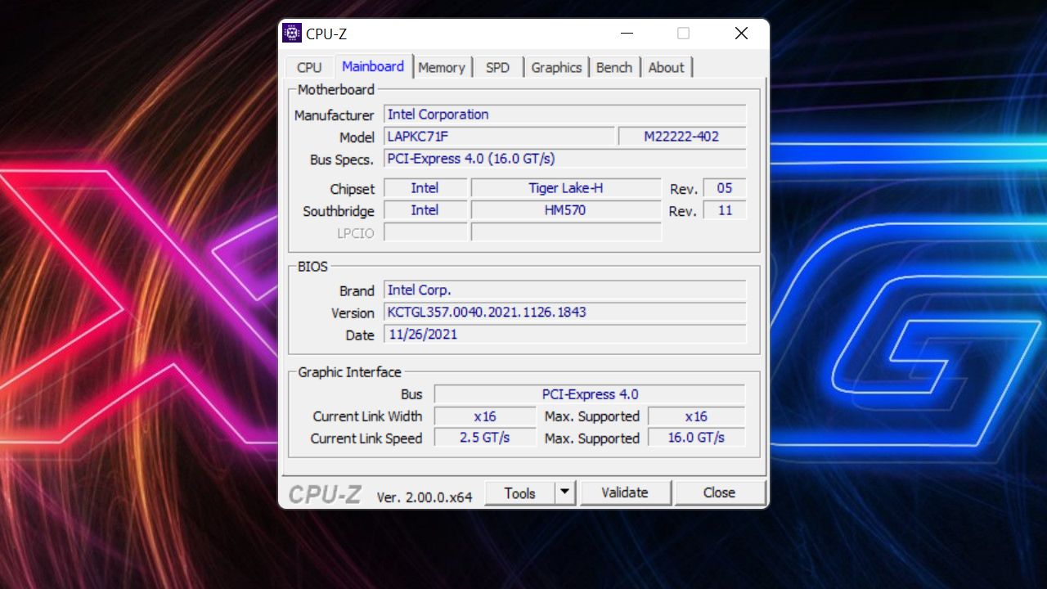The height and width of the screenshot is (589, 1047).
Task: Click the version text Ver. 2.00.0.x64
Action: [x=425, y=497]
